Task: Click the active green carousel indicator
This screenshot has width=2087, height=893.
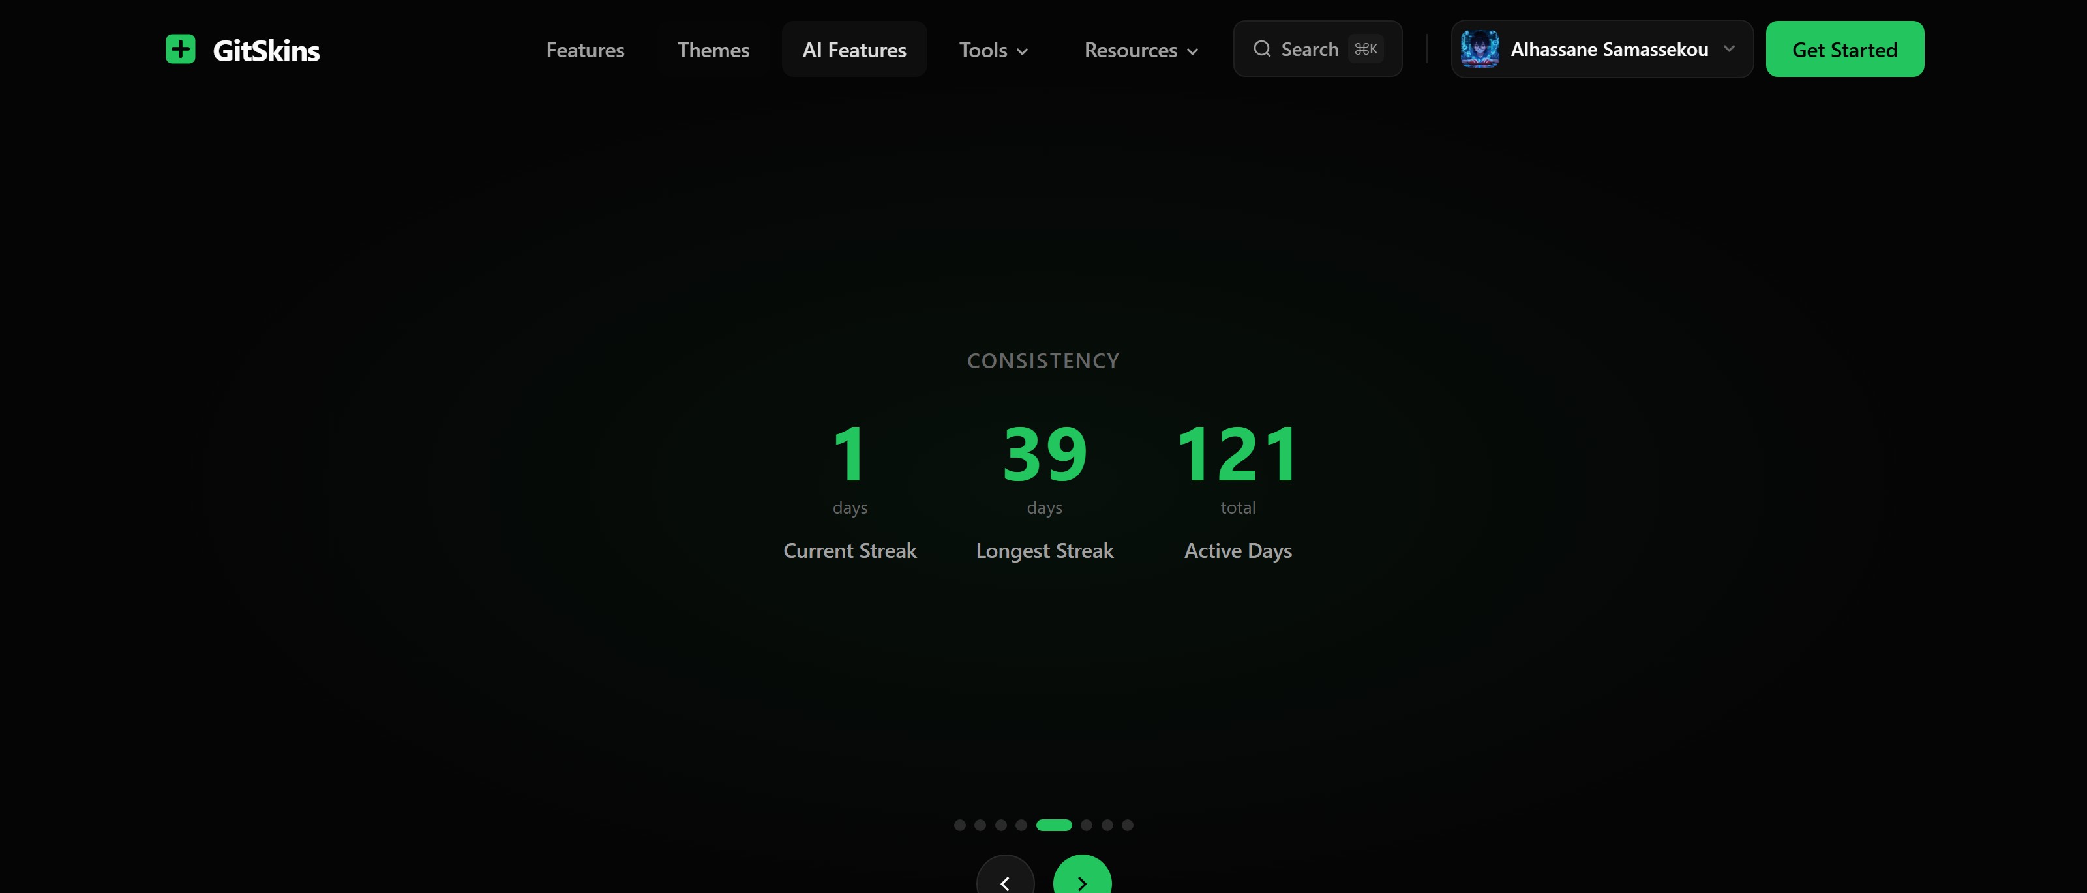Action: point(1053,825)
